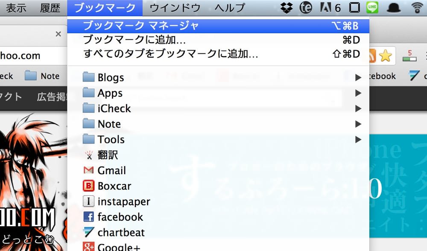Click the instapaper bookmark icon
This screenshot has width=427, height=251.
point(88,201)
